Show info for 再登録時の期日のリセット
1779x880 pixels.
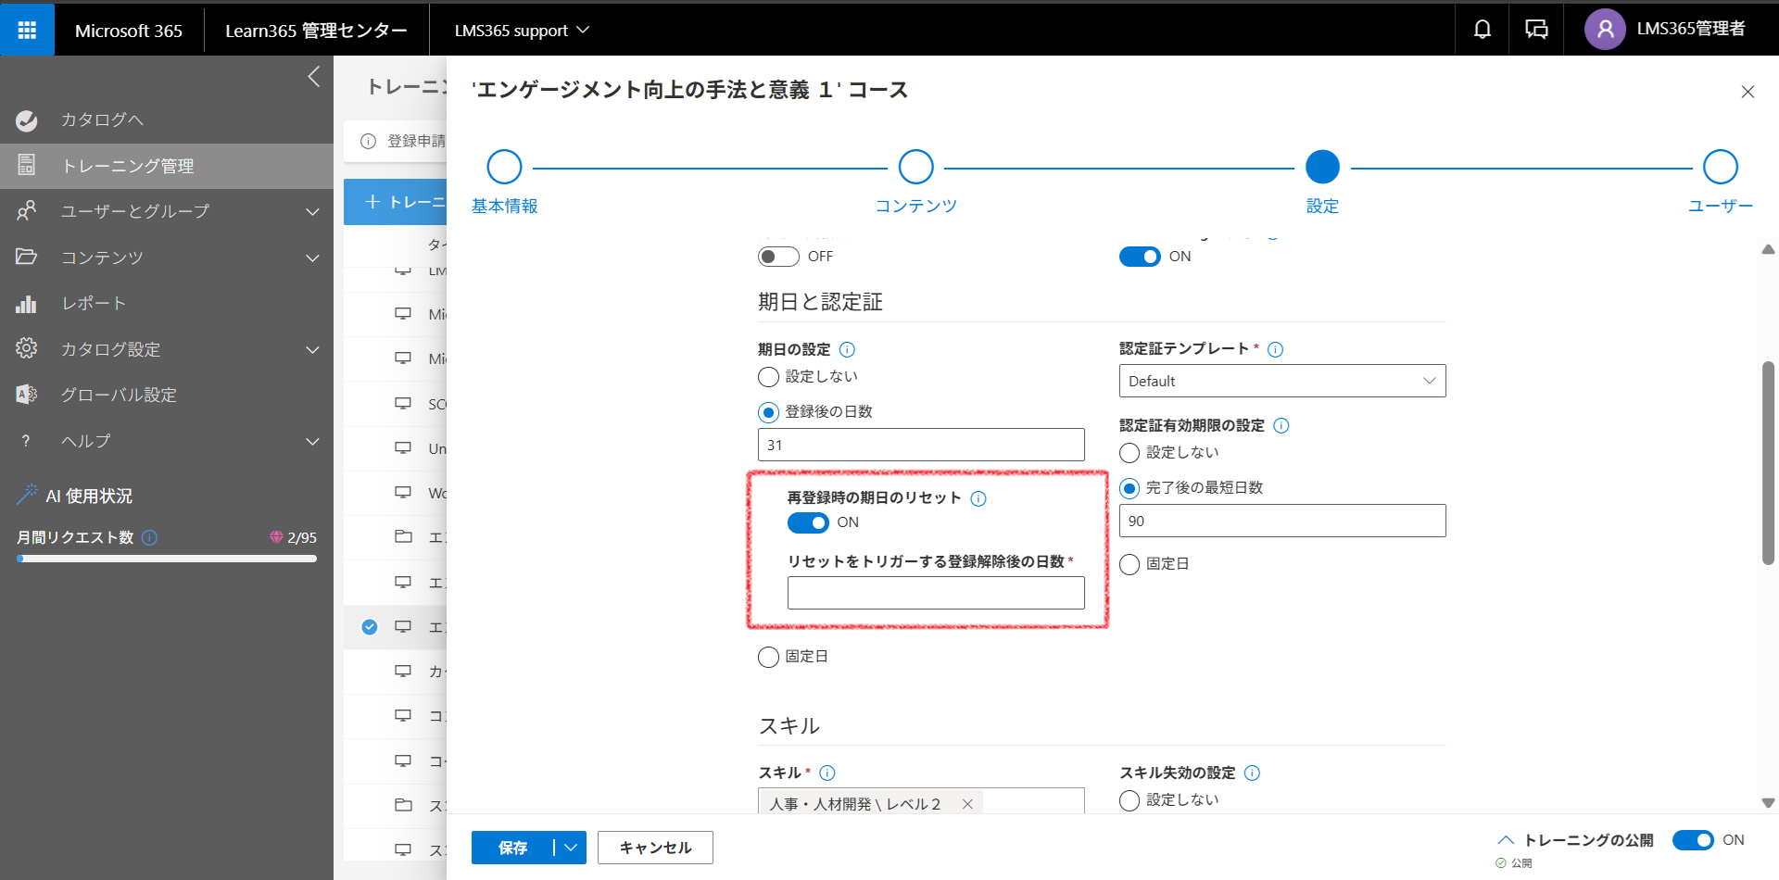click(978, 498)
